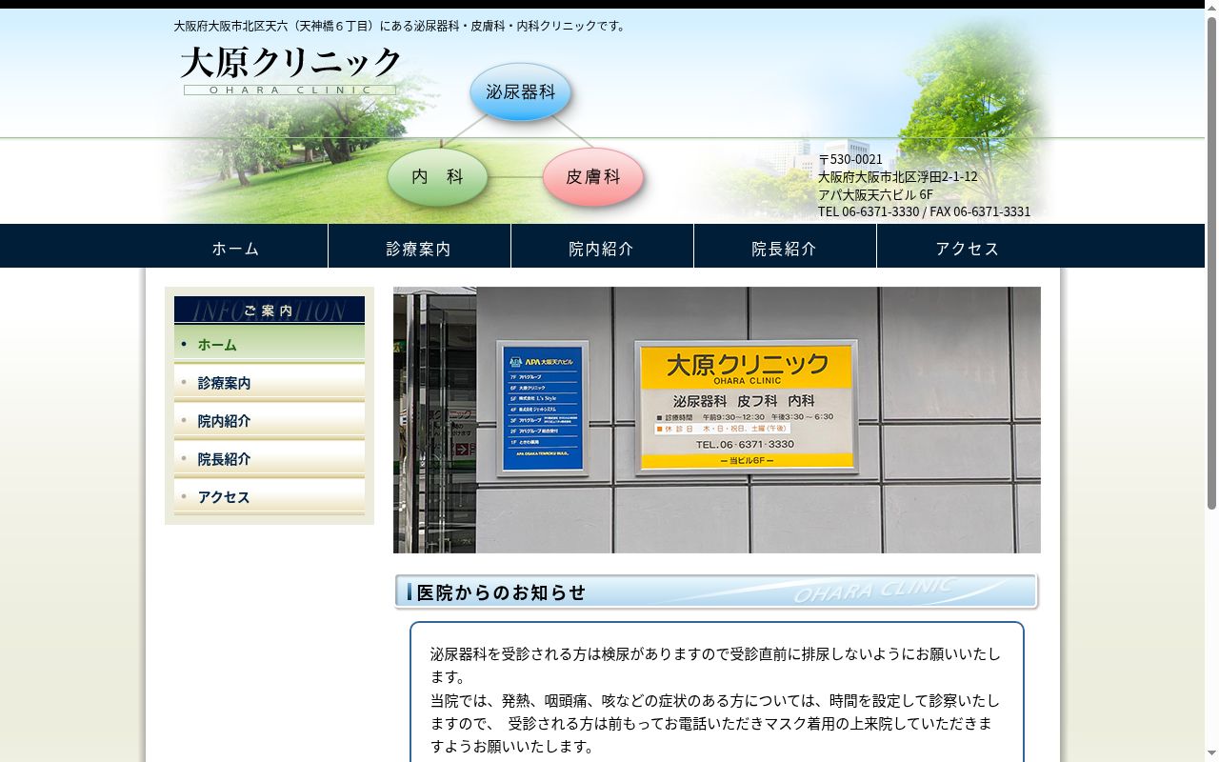Open 診療案内 in the top navigation bar
The height and width of the screenshot is (762, 1219).
(x=419, y=248)
